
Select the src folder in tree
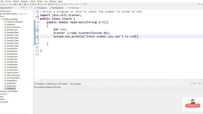pyautogui.click(x=3, y=16)
